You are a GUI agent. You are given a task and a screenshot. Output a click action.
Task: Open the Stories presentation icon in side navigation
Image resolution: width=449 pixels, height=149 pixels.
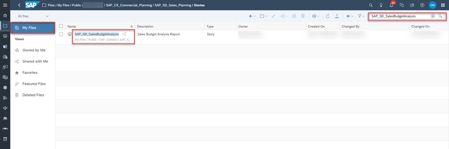click(5, 36)
